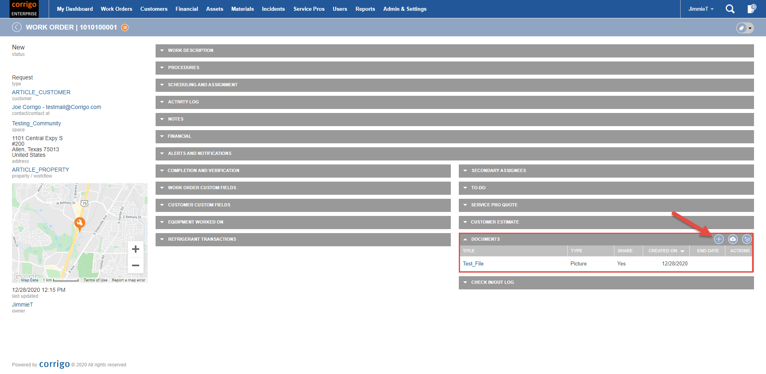Click the orange list icon after 1010100001

125,28
